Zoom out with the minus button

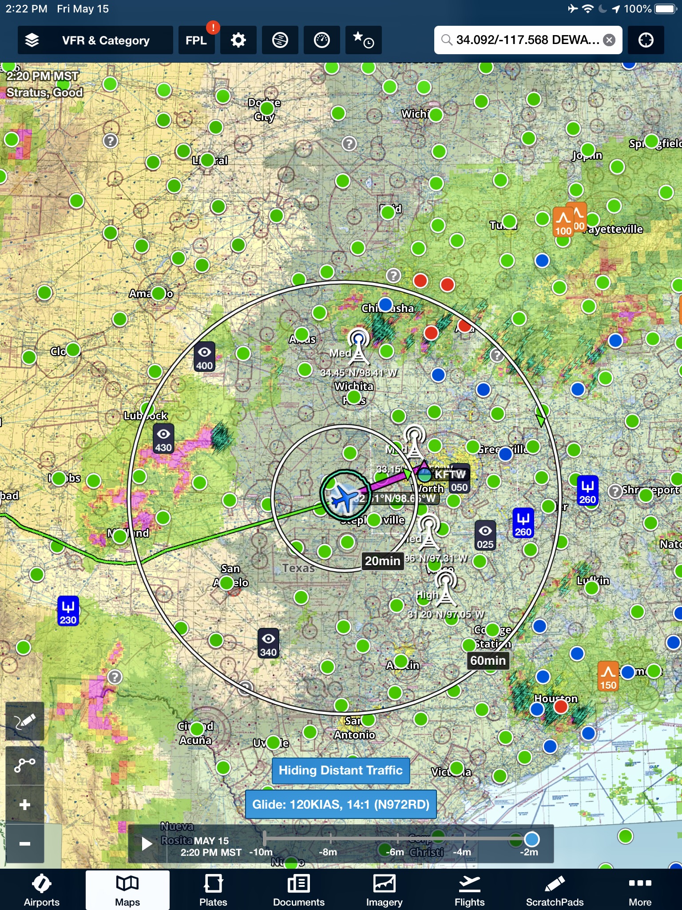(x=25, y=843)
